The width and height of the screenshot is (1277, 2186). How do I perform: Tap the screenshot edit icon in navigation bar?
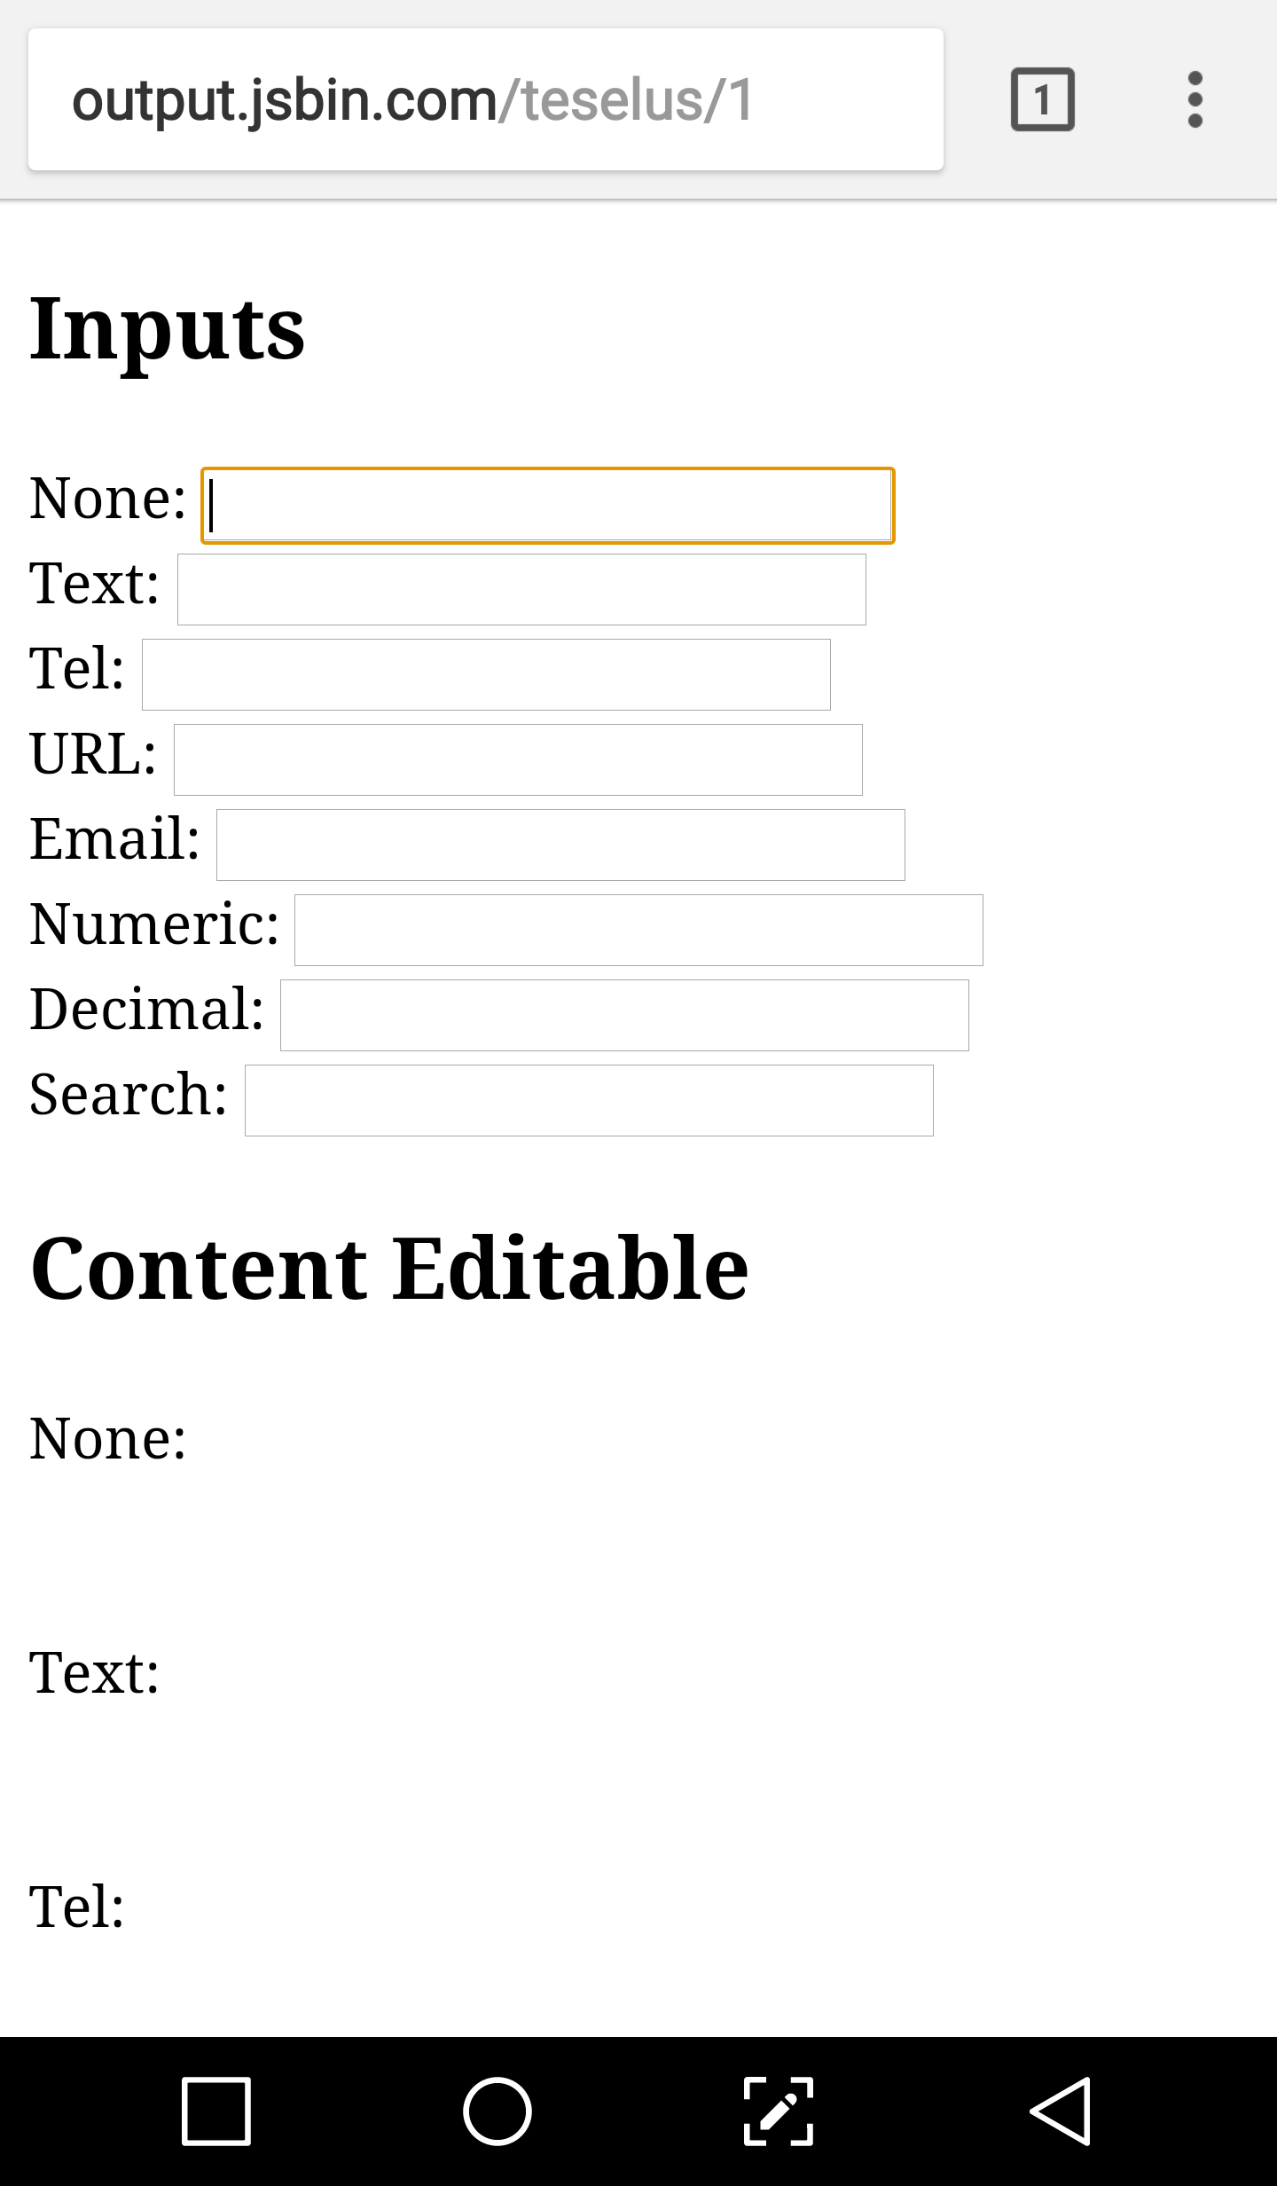pyautogui.click(x=778, y=2111)
